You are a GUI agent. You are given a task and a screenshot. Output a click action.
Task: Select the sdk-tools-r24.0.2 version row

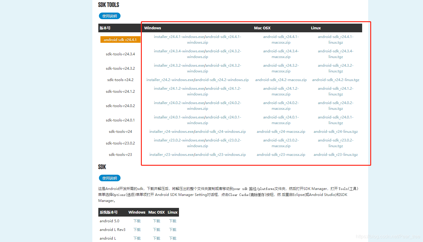(x=121, y=106)
